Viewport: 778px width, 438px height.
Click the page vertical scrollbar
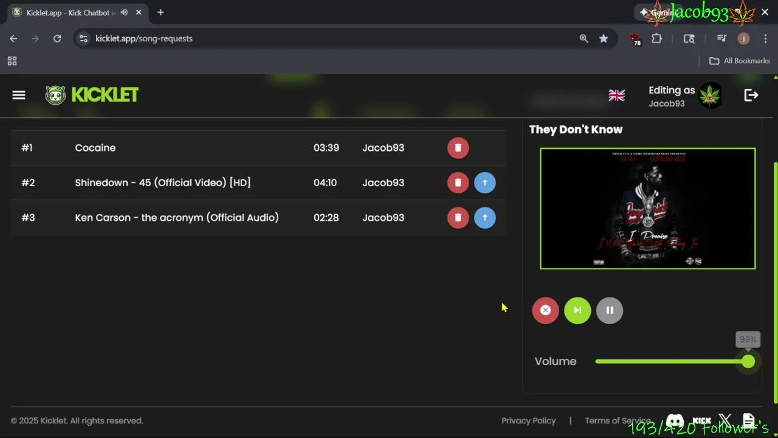[775, 283]
